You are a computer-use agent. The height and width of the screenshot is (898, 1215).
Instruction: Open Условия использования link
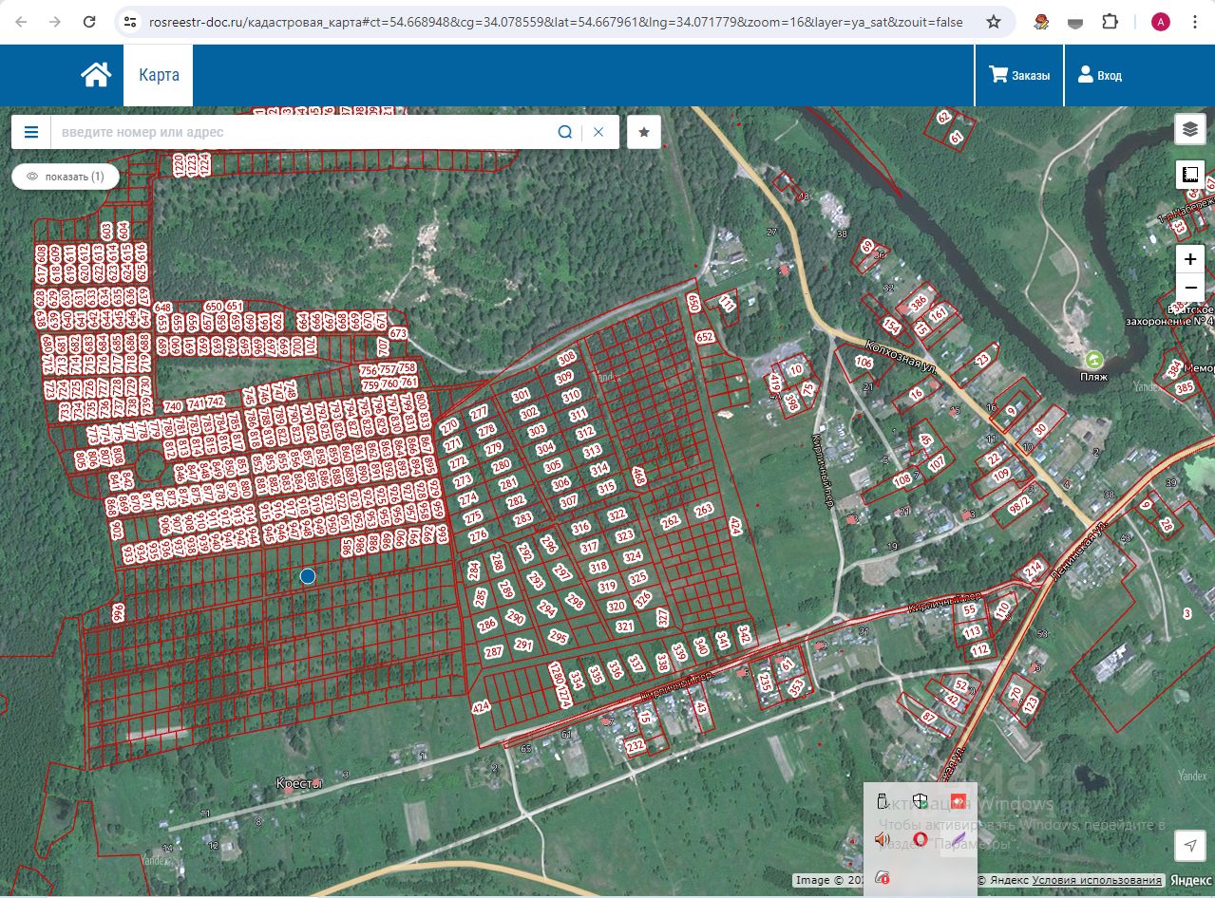[1096, 880]
